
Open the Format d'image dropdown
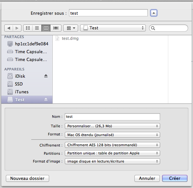point(112,161)
